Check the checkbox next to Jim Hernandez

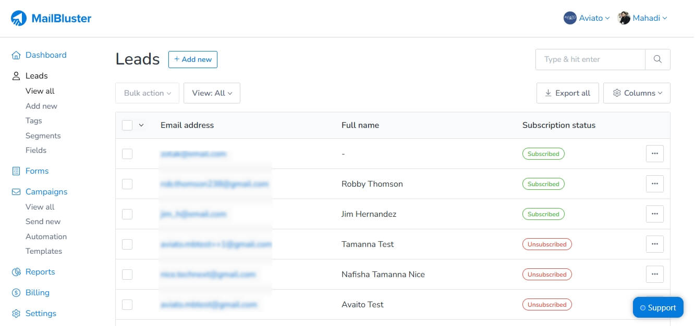[x=127, y=214]
